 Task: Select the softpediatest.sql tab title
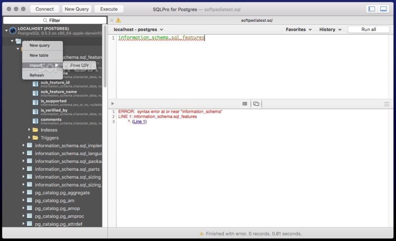click(256, 20)
